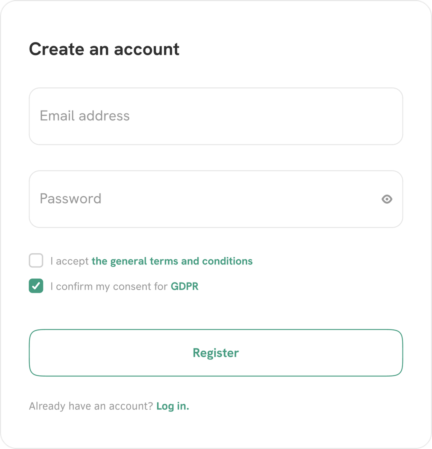Tick the accept terms checkbox

click(x=36, y=260)
